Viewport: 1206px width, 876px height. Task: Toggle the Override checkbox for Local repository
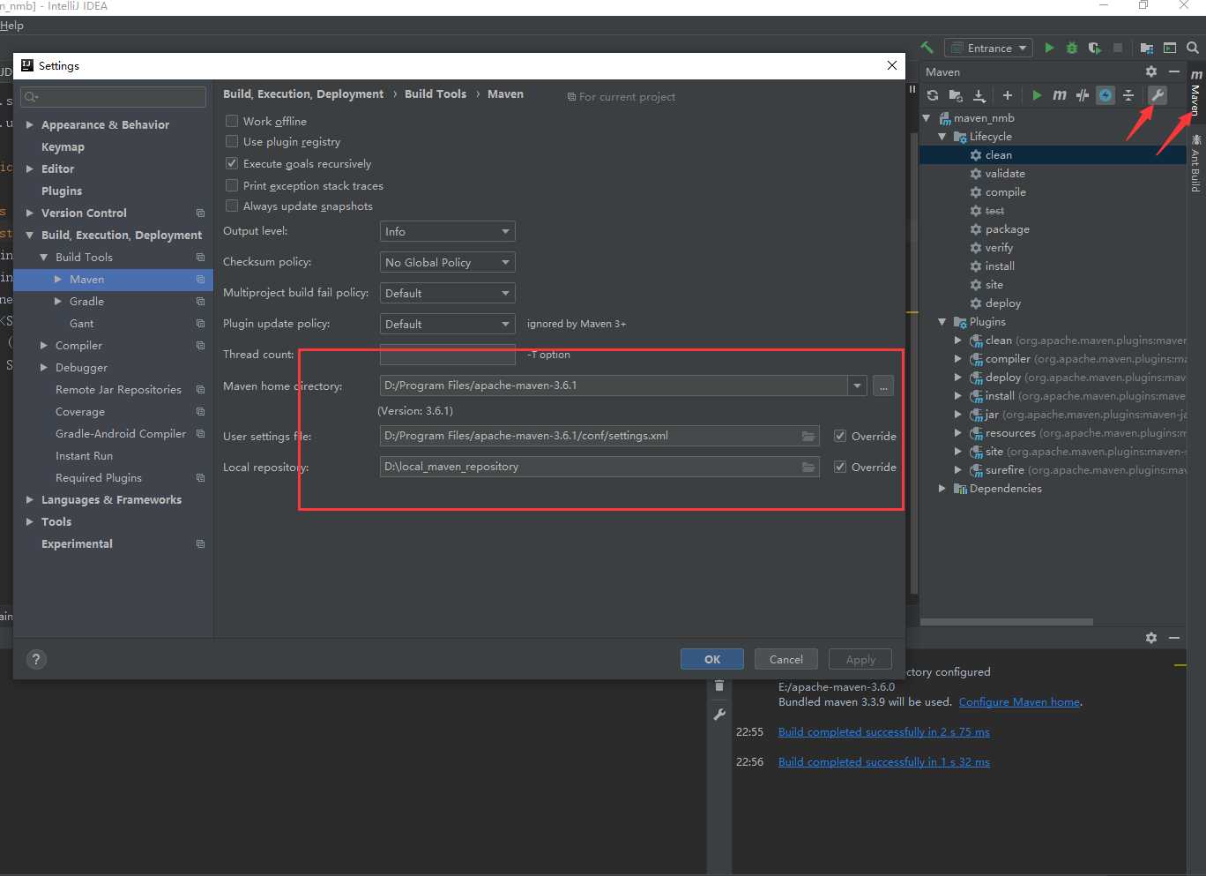click(840, 467)
